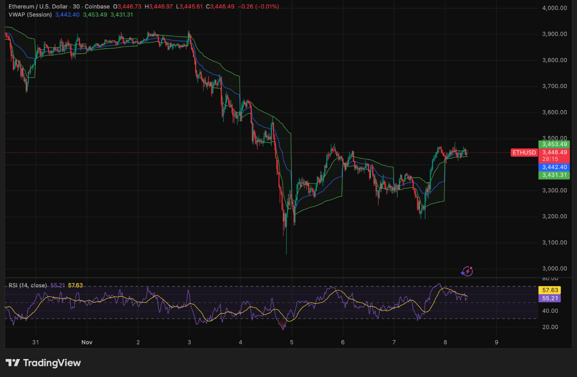Click the 5 date on time axis
This screenshot has width=577, height=377.
click(x=292, y=342)
